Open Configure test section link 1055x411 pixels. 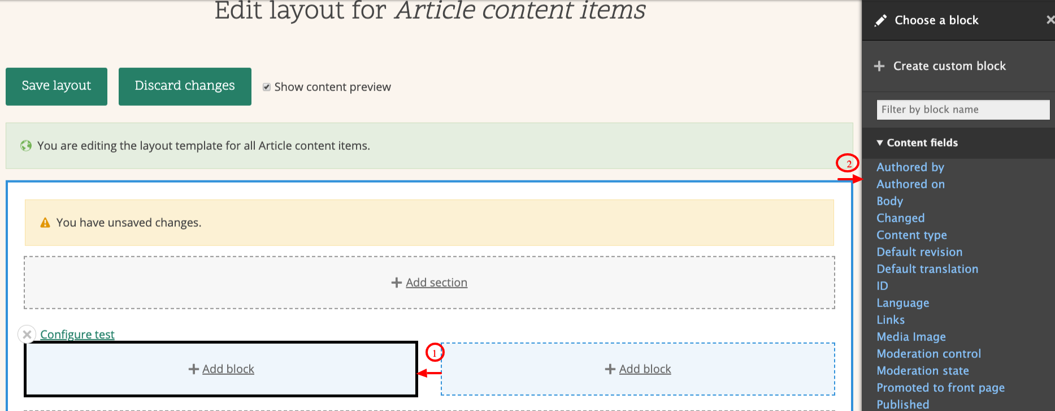(x=77, y=335)
